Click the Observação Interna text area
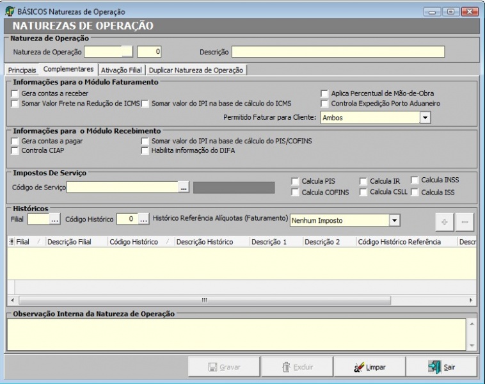 point(237,335)
